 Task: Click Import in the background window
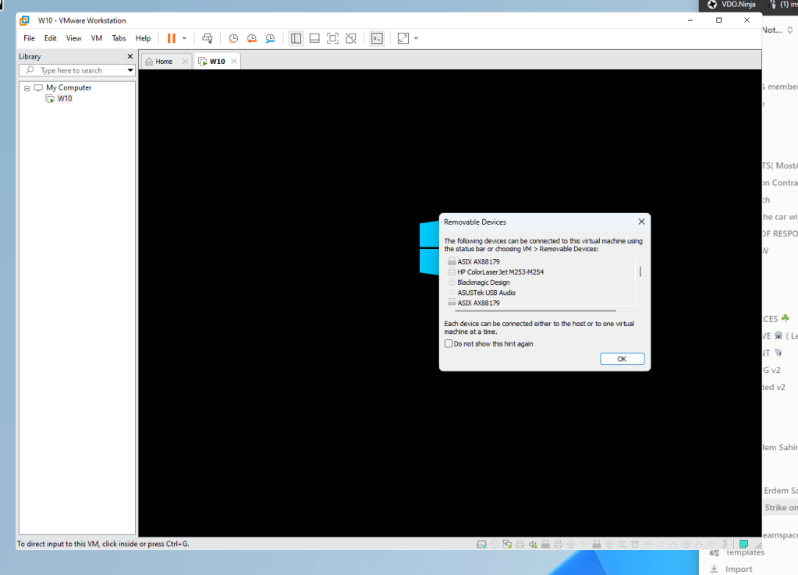pyautogui.click(x=739, y=569)
